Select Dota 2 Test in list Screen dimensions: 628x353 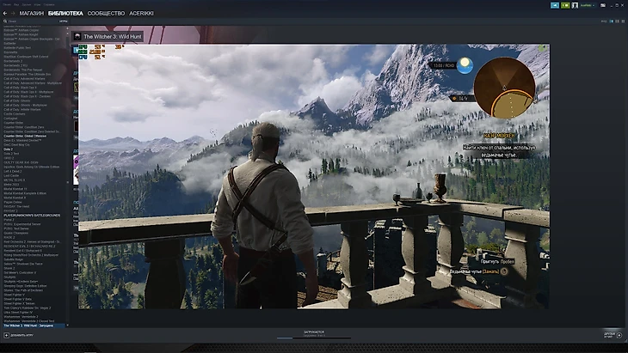(11, 154)
